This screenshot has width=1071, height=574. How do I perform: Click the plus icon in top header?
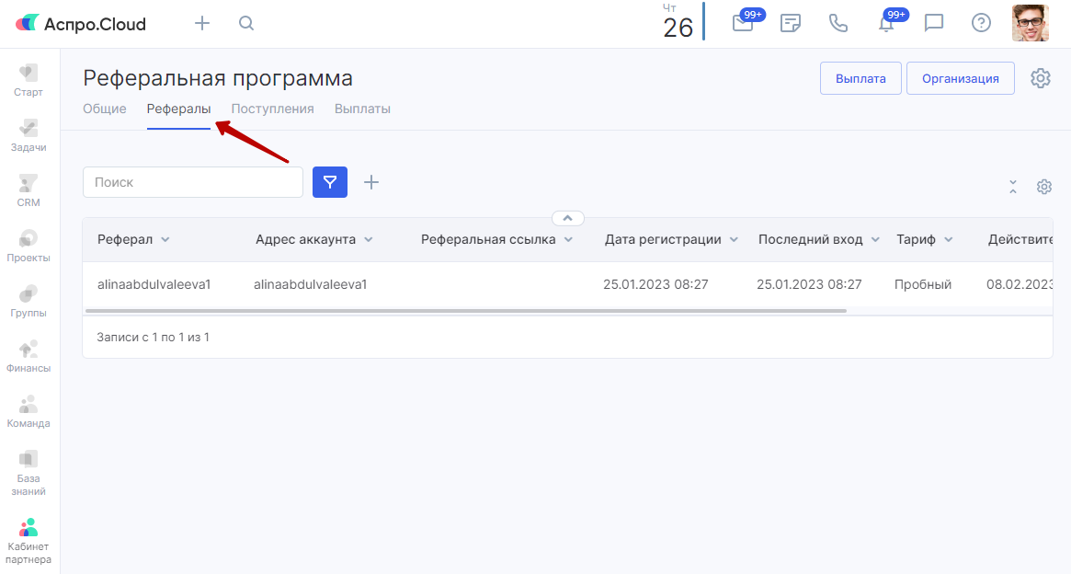click(202, 23)
